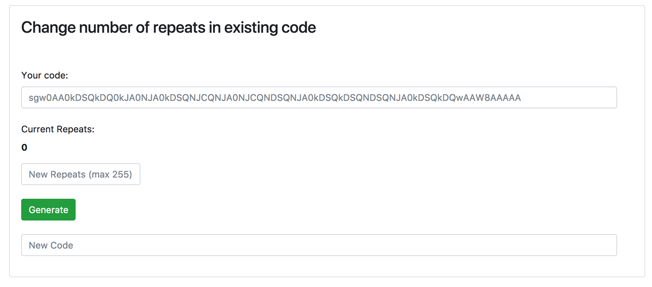
Task: Click Generate to update the repeat count
Action: point(48,209)
